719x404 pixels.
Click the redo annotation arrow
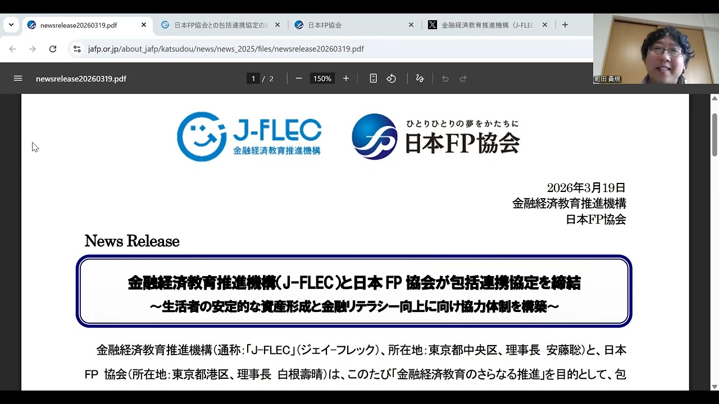pos(463,79)
